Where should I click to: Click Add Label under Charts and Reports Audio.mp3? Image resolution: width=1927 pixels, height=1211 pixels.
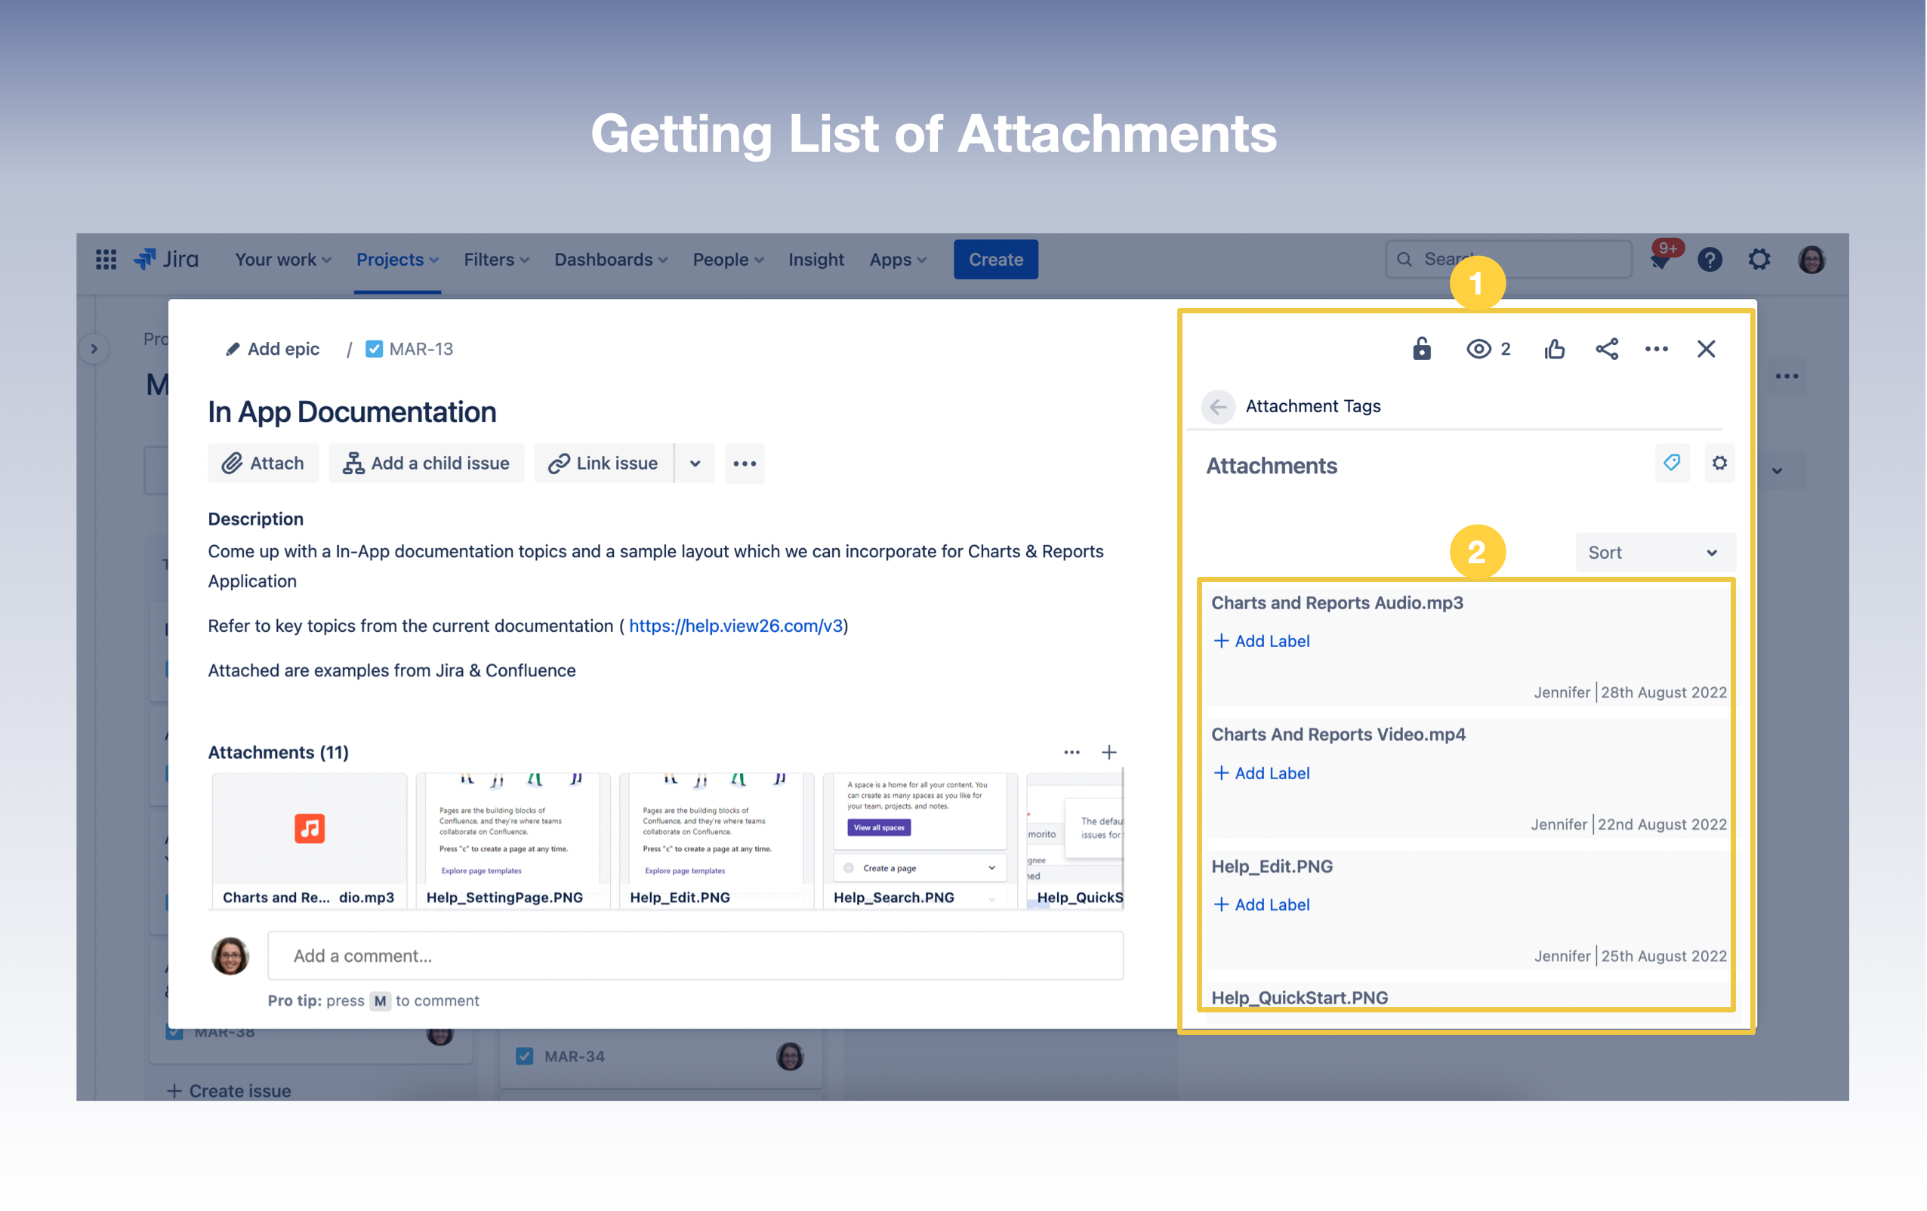pos(1261,641)
